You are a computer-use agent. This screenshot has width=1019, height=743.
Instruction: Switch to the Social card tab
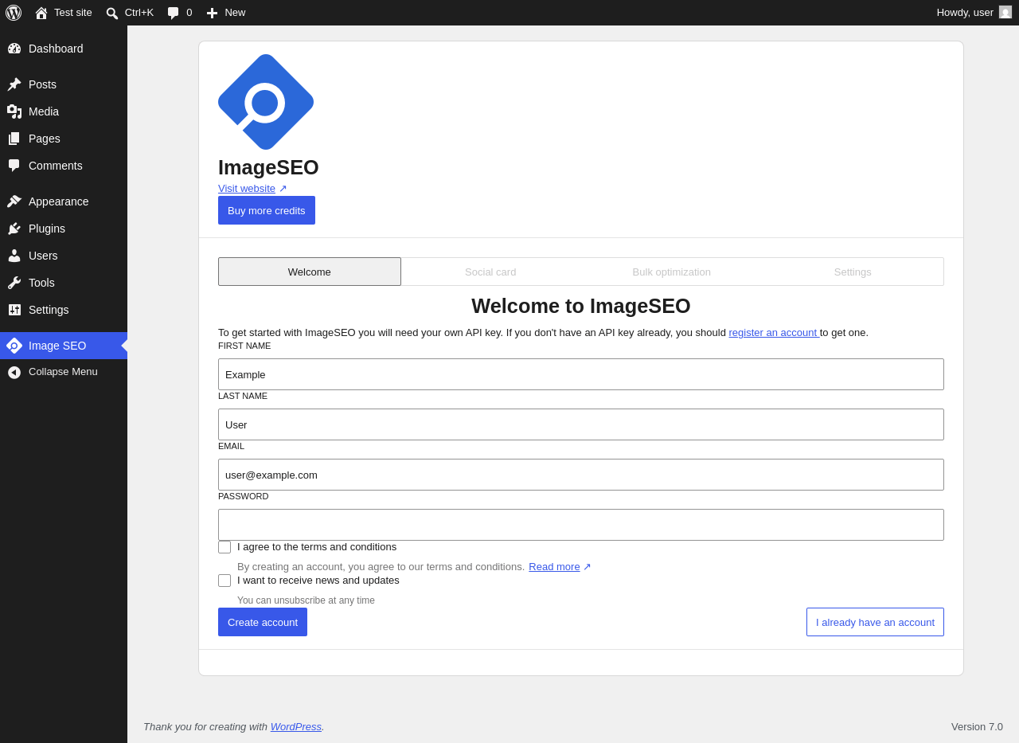[x=490, y=272]
